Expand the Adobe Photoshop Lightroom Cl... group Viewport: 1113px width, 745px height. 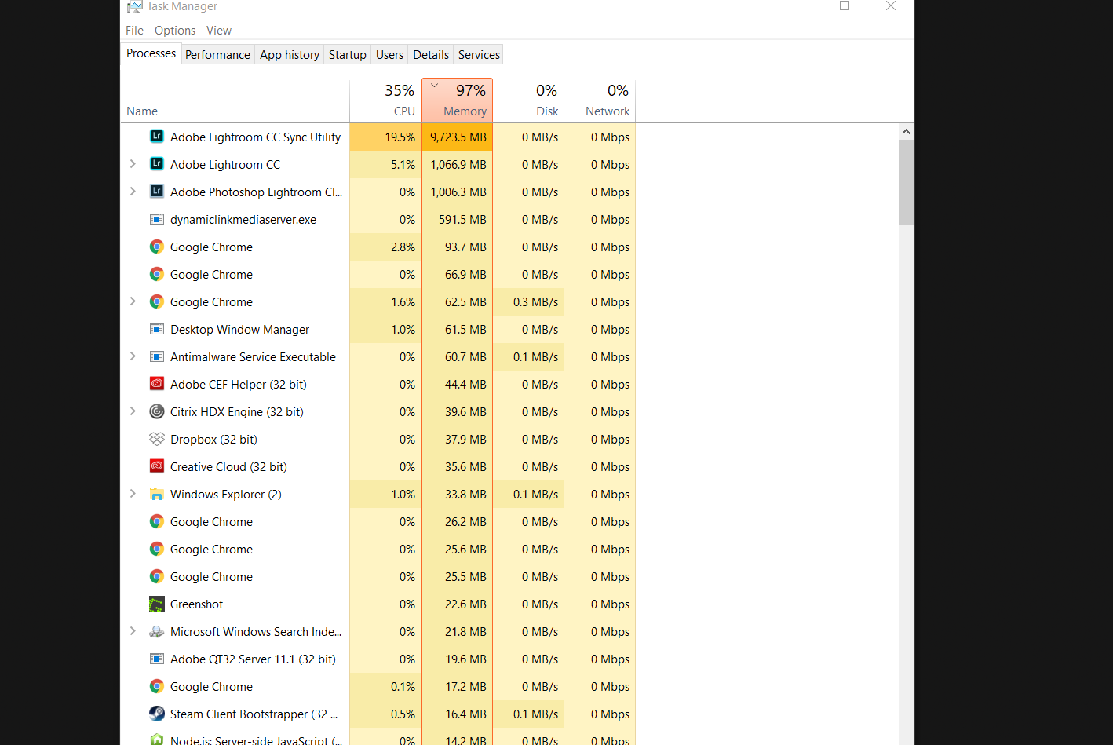coord(133,192)
